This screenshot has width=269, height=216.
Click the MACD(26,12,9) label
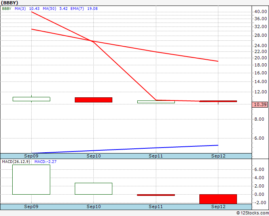16,162
